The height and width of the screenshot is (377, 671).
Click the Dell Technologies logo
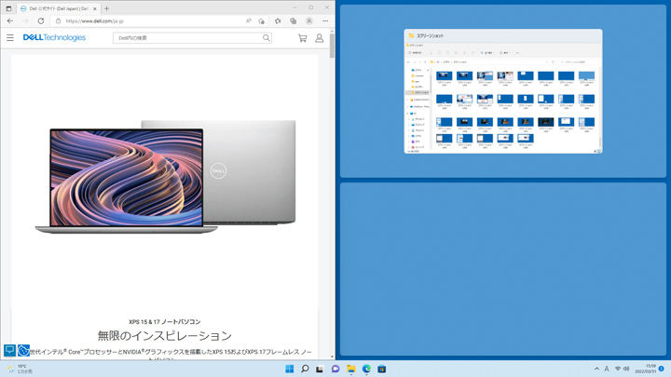coord(54,37)
